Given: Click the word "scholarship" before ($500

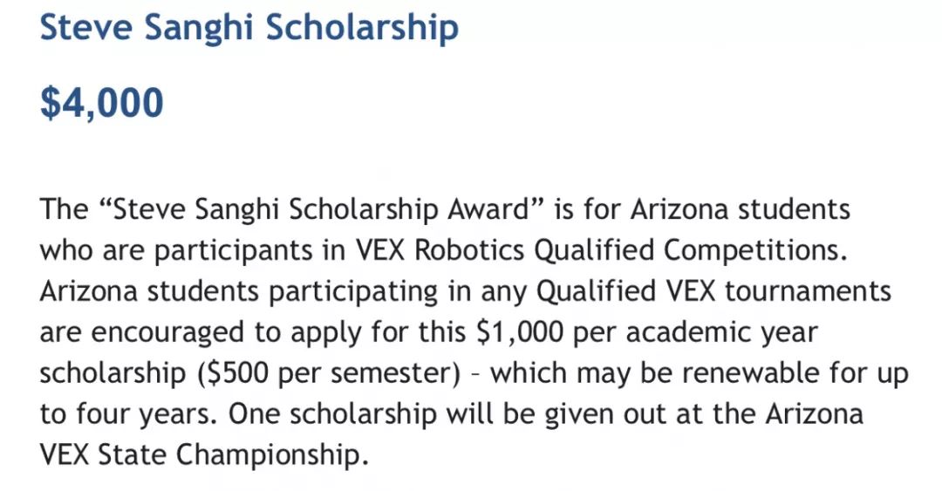Looking at the screenshot, I should pyautogui.click(x=113, y=374).
